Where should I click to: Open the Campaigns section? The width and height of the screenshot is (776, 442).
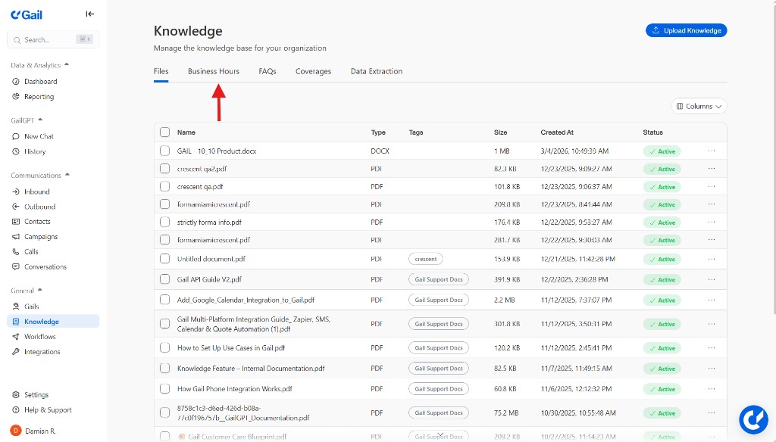click(x=41, y=237)
